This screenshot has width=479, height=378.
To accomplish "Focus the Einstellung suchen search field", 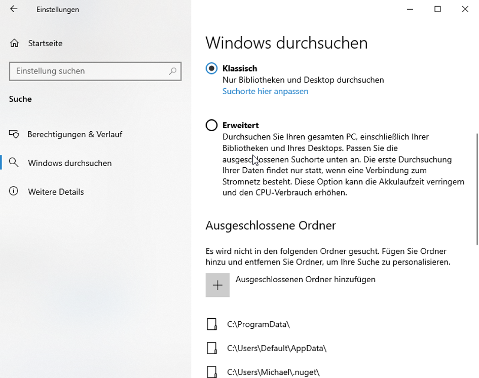I will tap(95, 71).
